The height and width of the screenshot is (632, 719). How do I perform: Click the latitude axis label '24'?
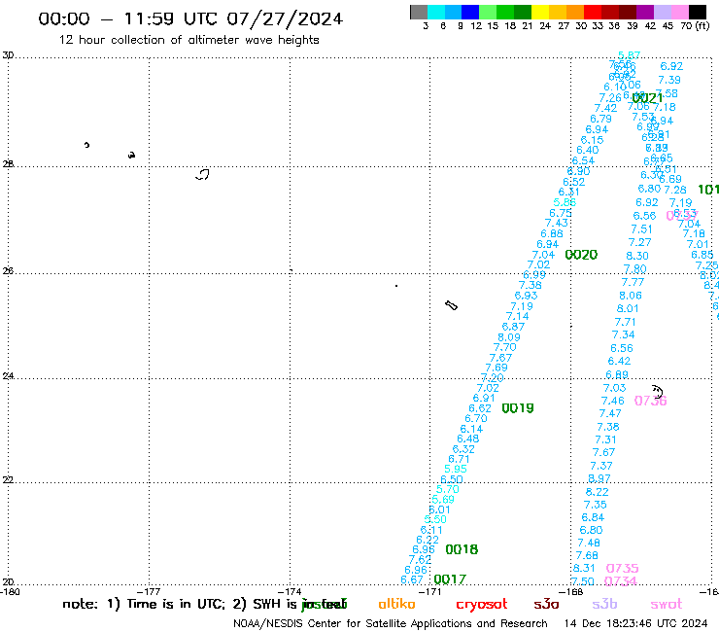pos(8,376)
